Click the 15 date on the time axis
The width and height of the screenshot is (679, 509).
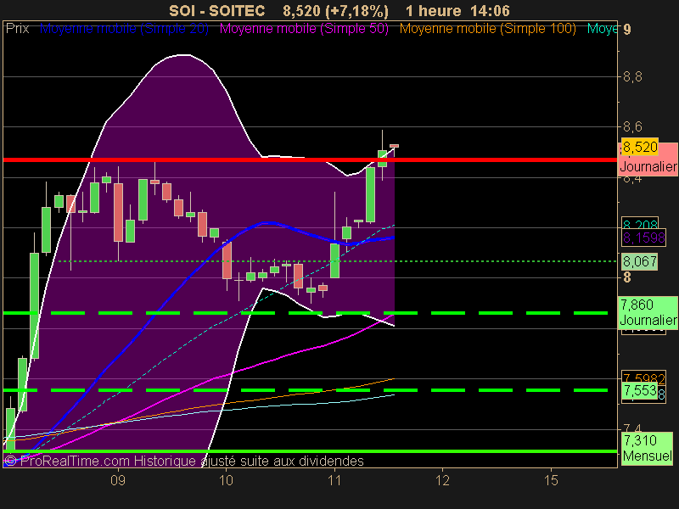coord(551,480)
